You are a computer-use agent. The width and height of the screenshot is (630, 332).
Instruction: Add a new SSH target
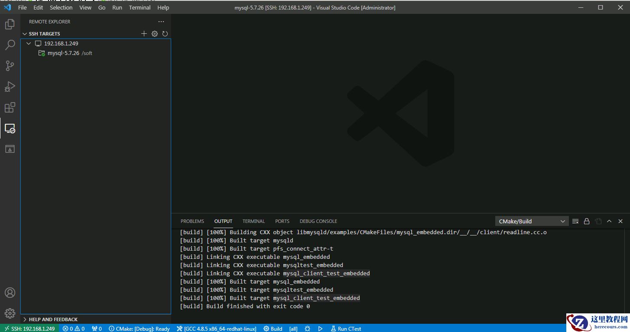pyautogui.click(x=144, y=33)
